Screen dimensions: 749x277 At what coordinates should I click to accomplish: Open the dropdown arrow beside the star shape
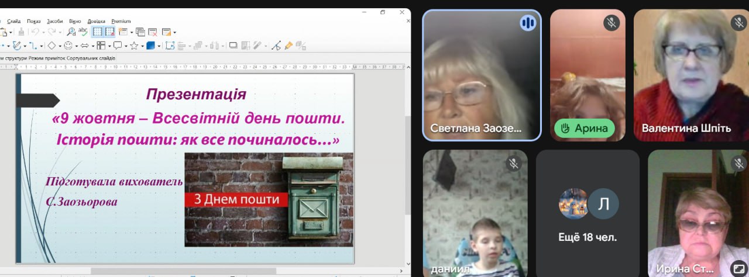coord(142,46)
